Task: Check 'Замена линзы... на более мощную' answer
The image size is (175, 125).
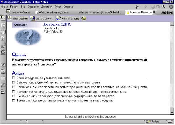Action: [13, 101]
